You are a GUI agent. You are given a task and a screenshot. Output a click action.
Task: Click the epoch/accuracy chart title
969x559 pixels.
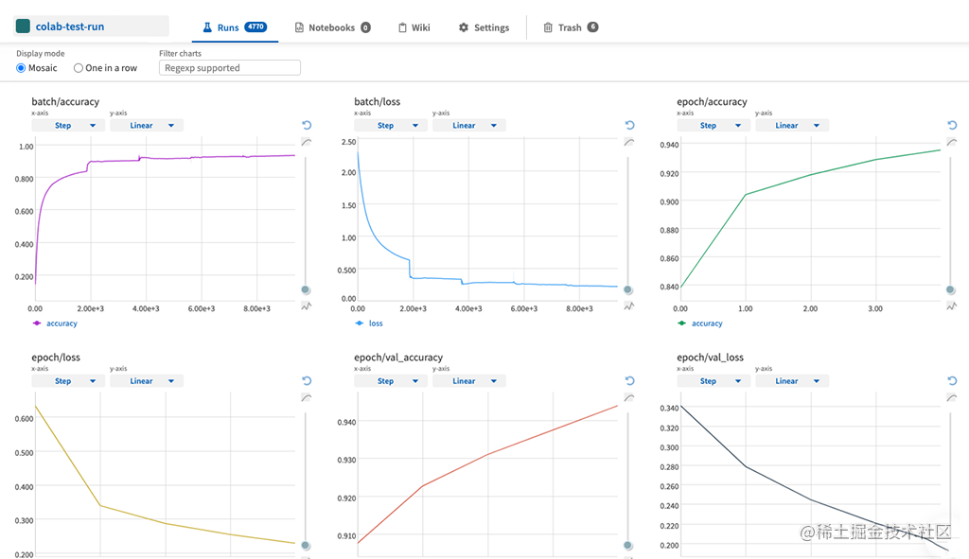tap(712, 101)
